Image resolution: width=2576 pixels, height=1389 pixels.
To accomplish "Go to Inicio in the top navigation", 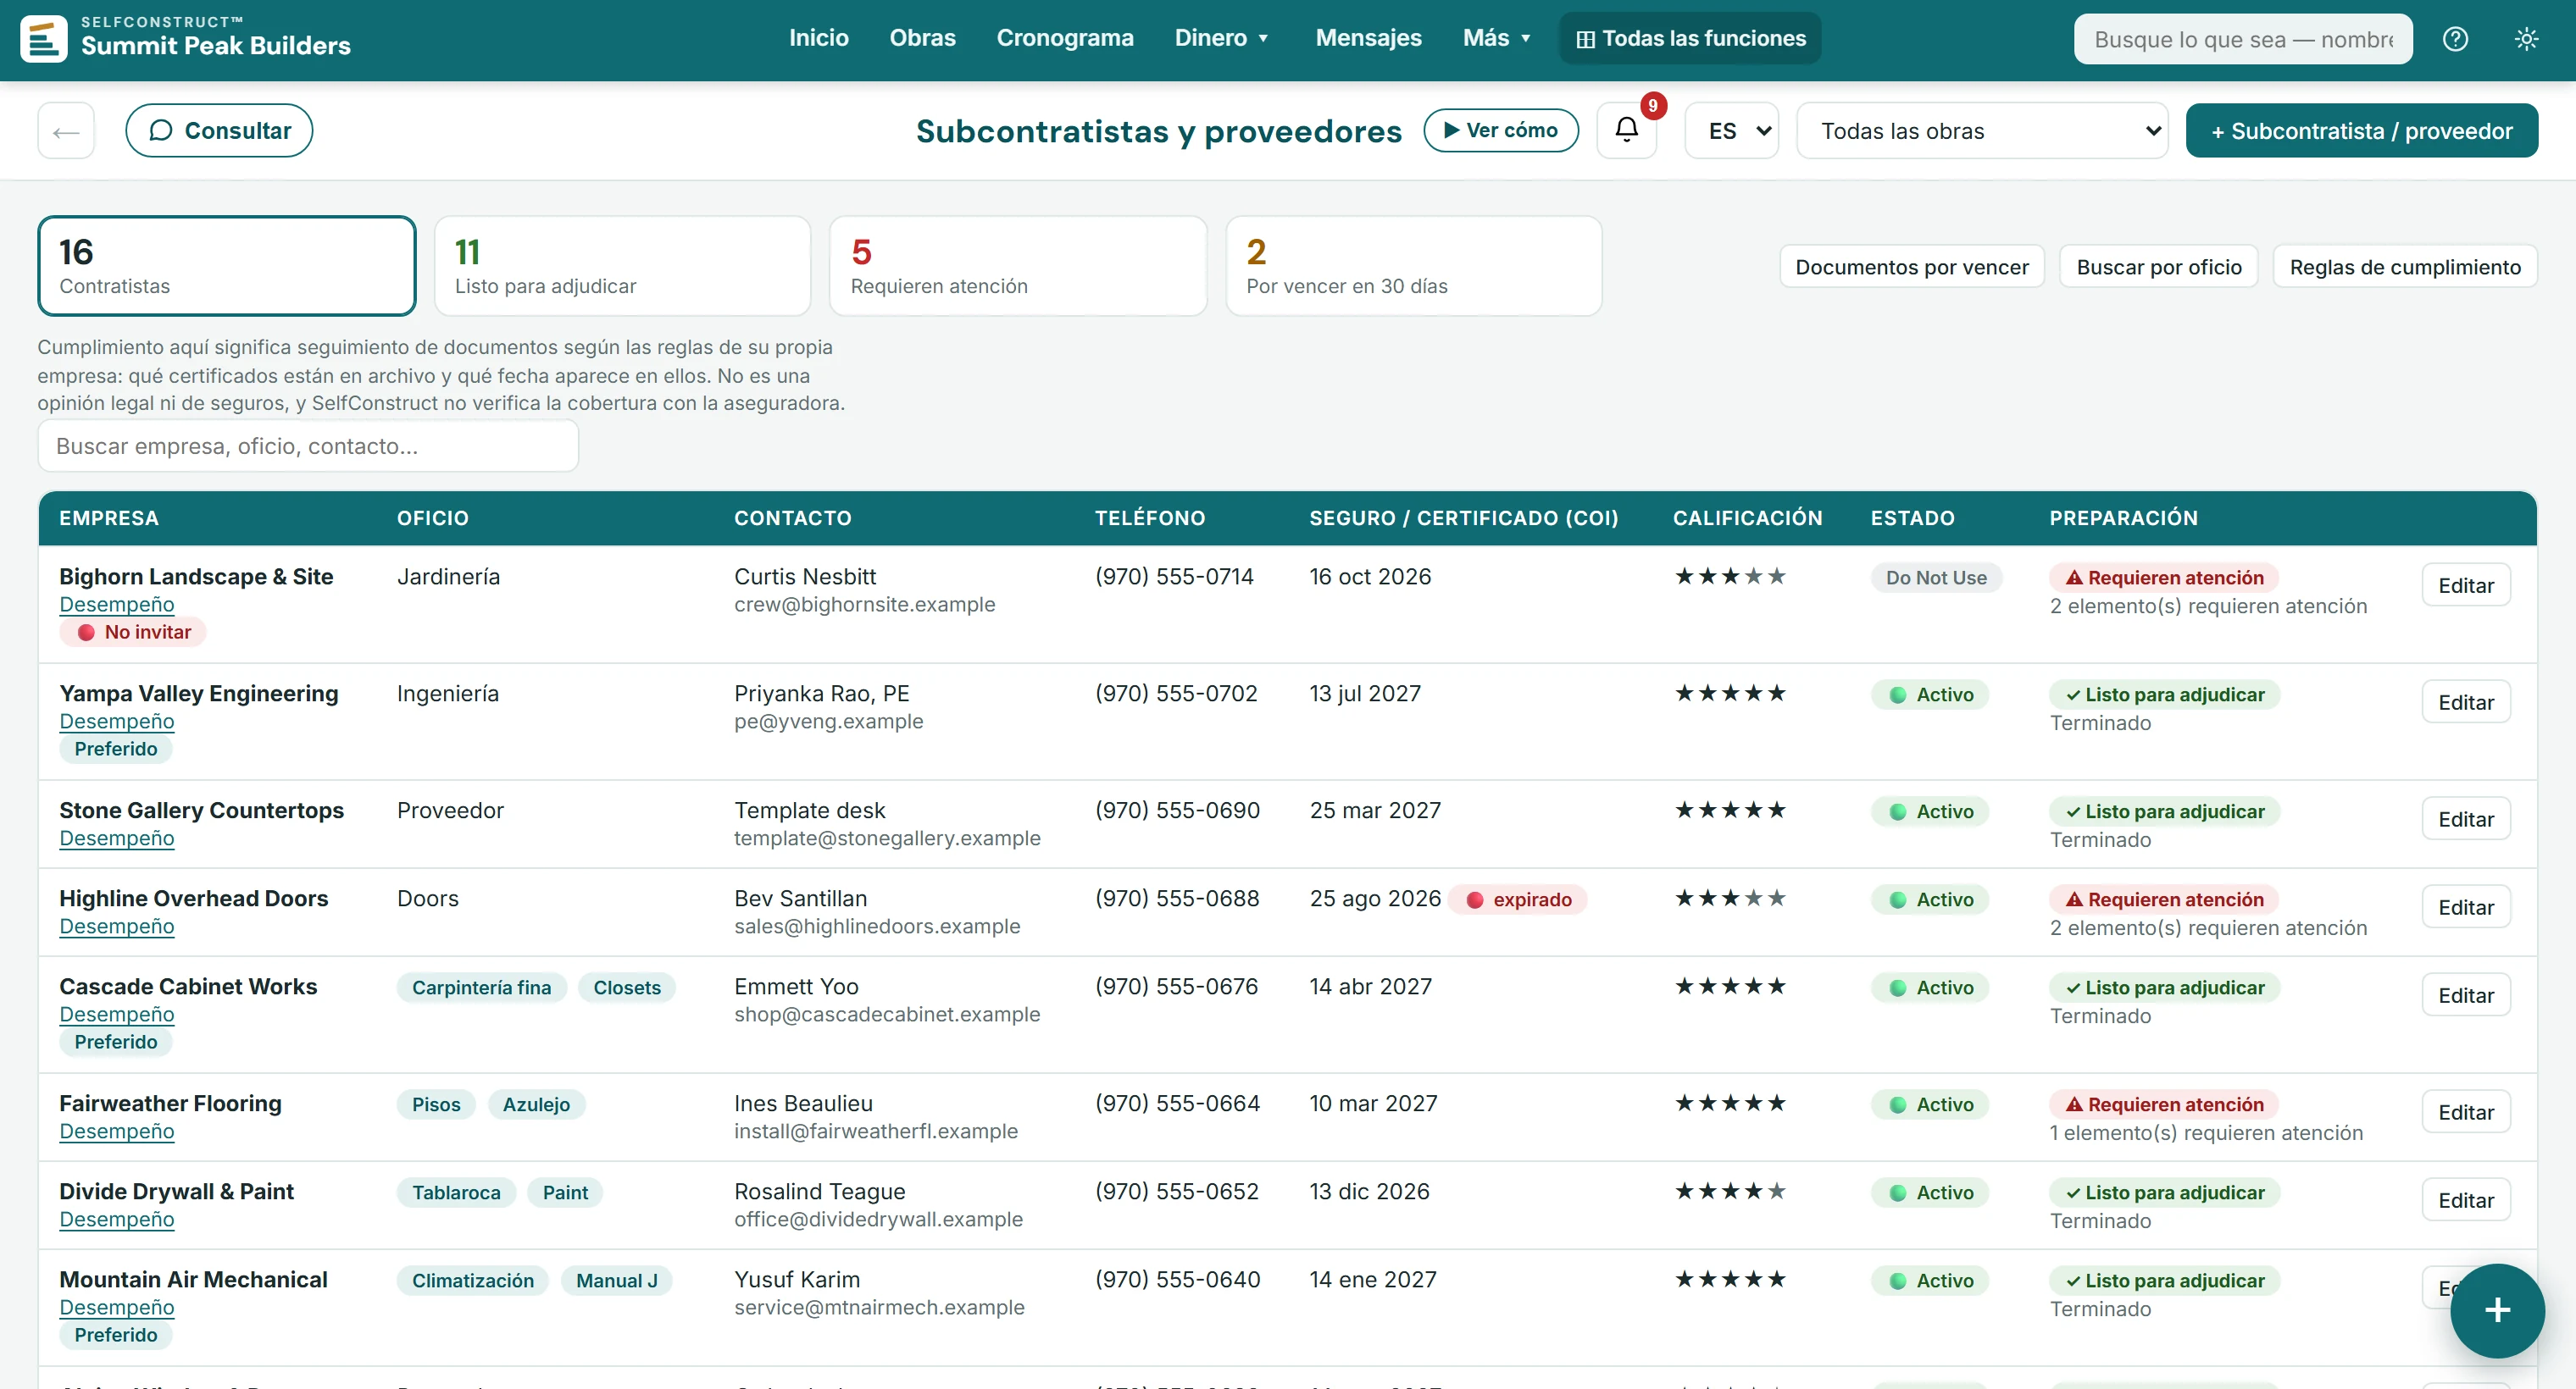I will [818, 38].
